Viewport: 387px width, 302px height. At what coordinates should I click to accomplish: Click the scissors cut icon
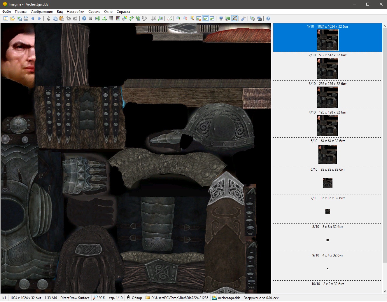(x=48, y=18)
